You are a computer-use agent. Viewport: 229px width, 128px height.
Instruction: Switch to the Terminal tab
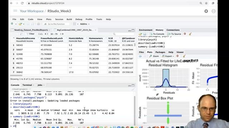(27, 85)
